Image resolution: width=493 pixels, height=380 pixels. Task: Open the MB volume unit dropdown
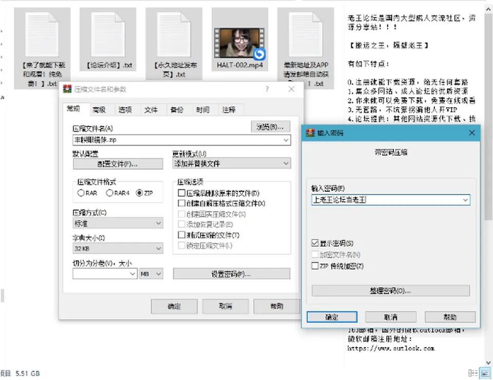pos(151,274)
